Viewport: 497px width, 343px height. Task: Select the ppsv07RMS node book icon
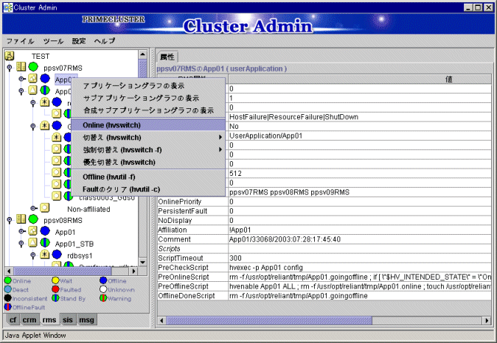pos(21,67)
